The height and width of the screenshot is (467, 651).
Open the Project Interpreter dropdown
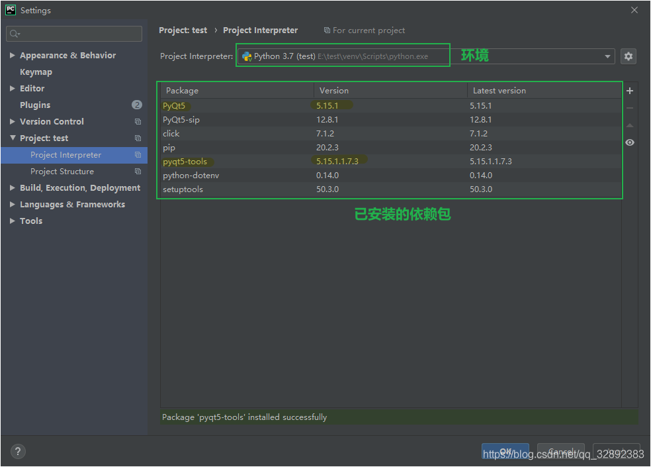point(607,57)
